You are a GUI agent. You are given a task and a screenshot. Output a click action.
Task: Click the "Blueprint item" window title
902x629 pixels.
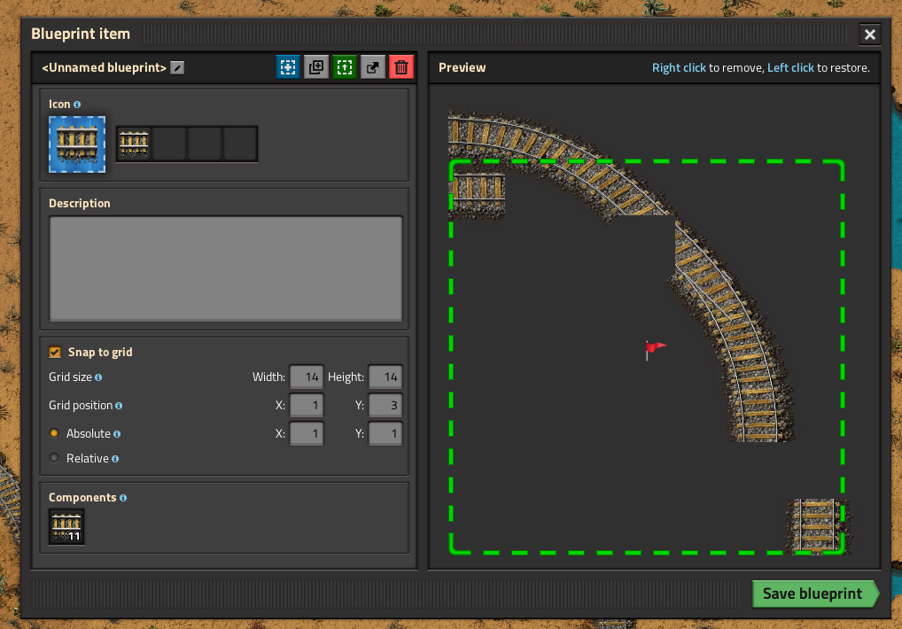click(81, 34)
